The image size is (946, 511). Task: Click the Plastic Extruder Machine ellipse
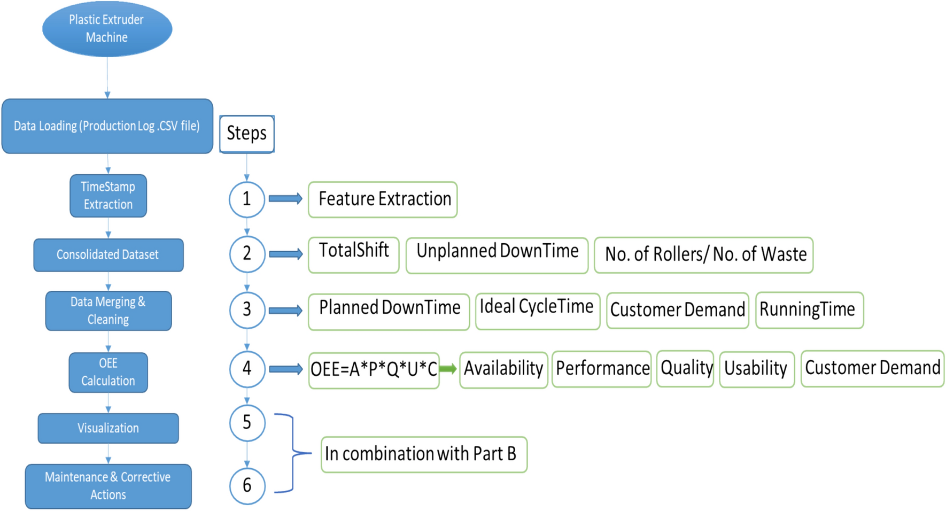tap(107, 29)
